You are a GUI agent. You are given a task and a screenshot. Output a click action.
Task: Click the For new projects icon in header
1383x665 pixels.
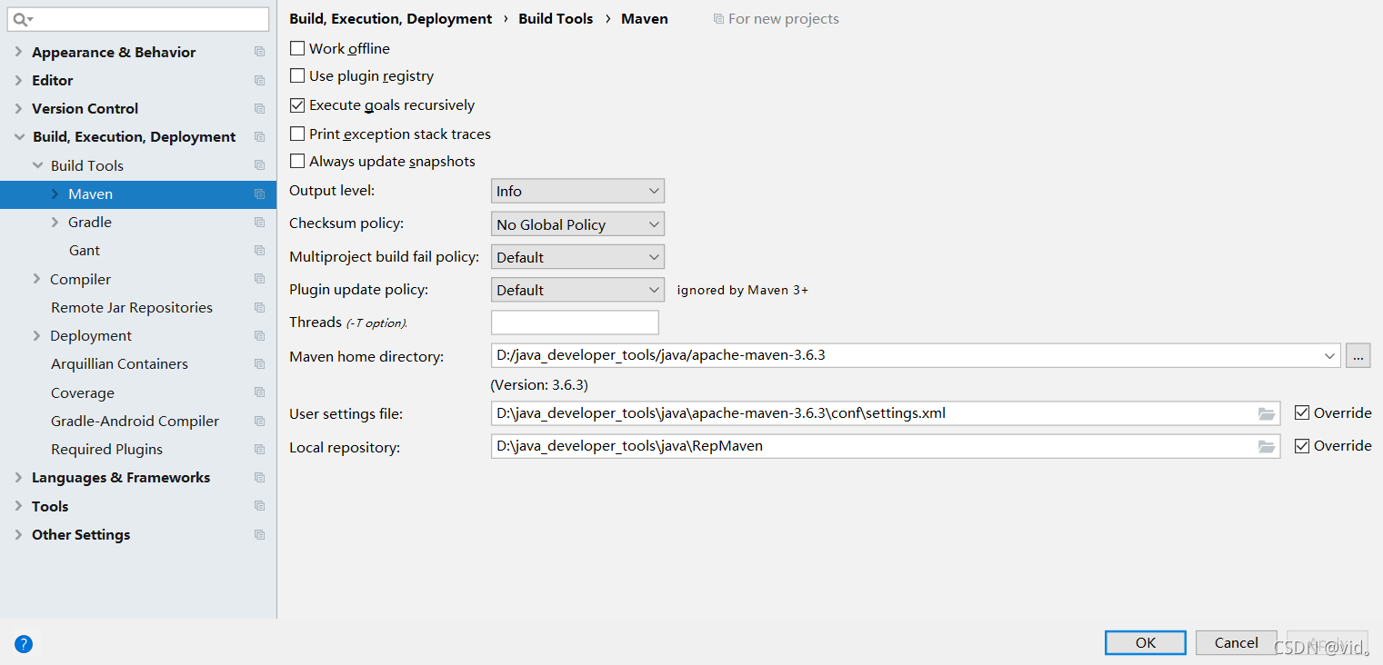coord(718,19)
